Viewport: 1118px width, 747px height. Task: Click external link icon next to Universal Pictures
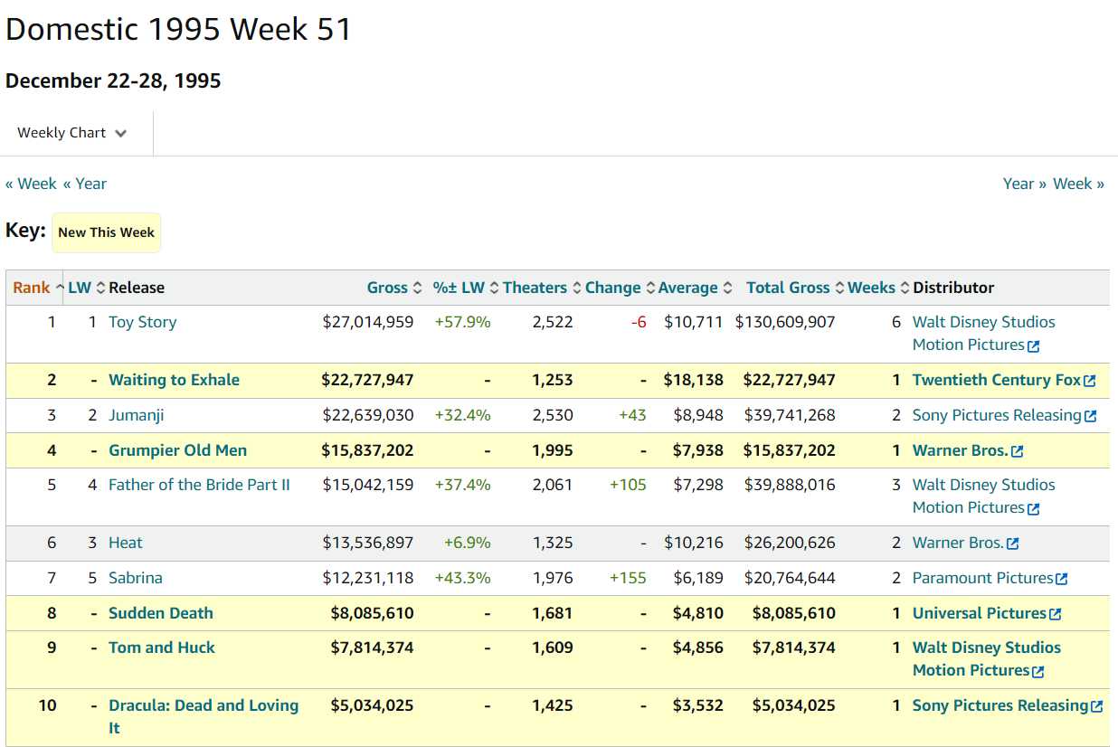click(1055, 614)
